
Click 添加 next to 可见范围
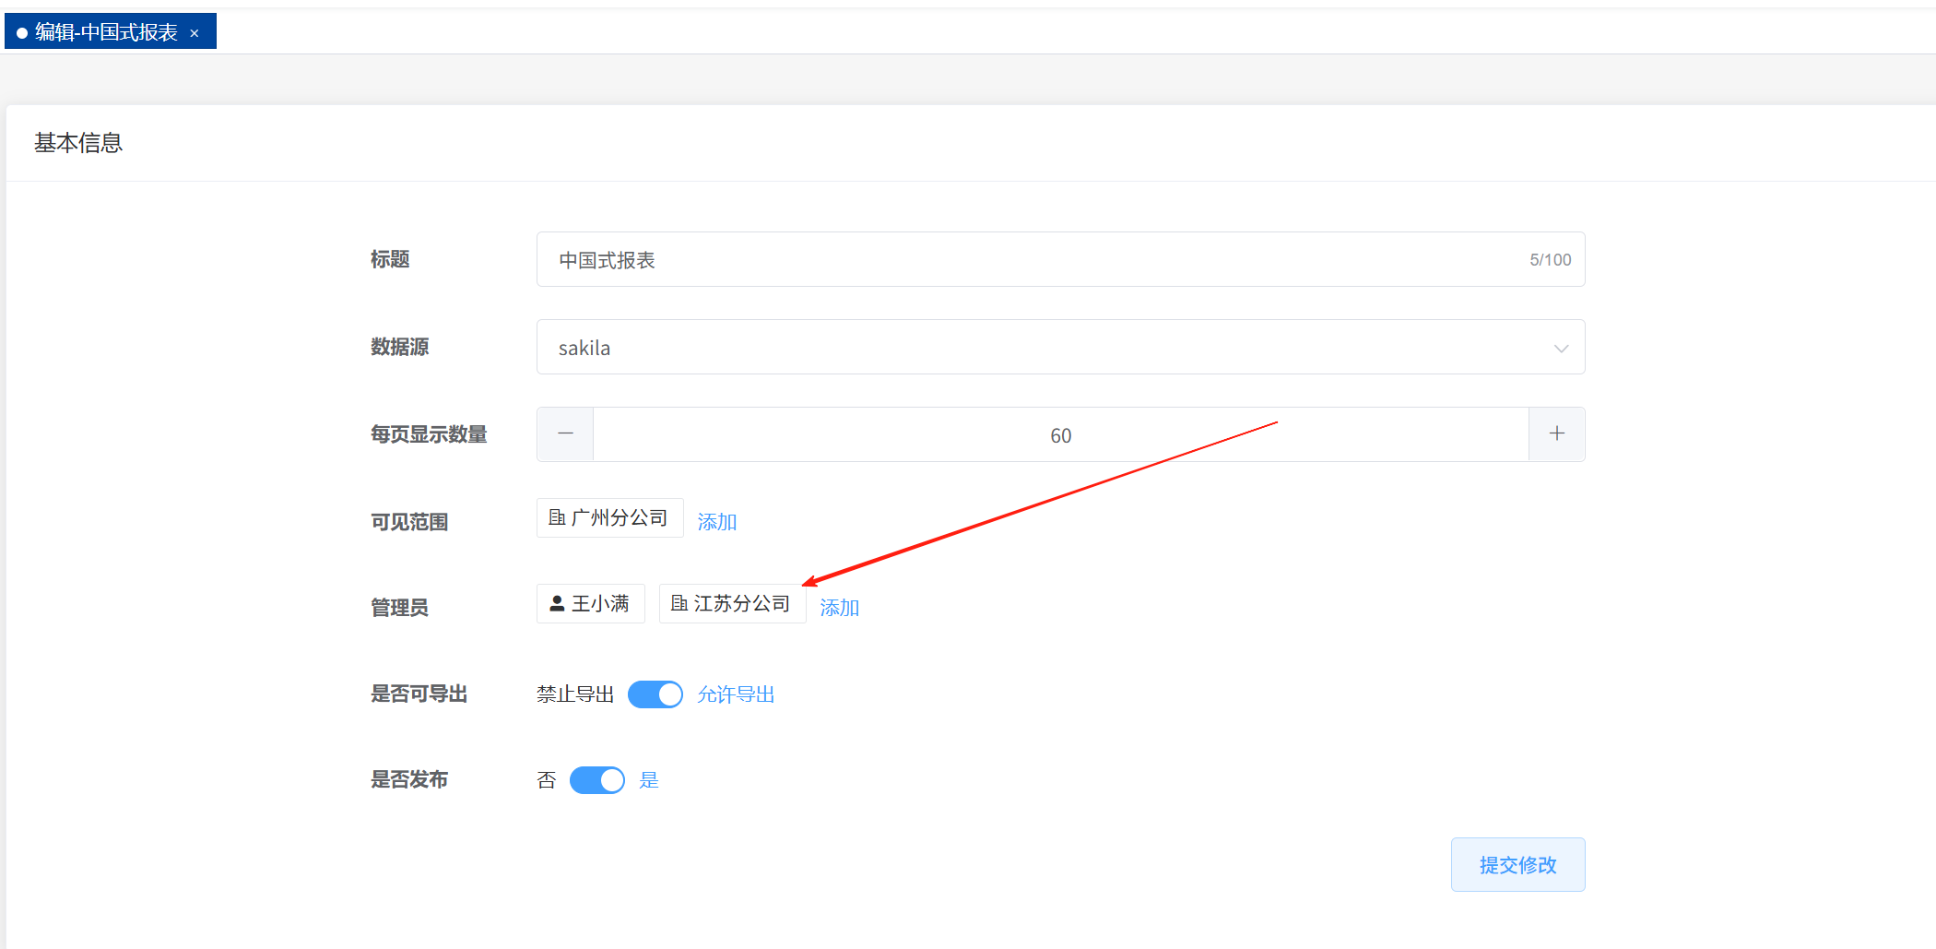716,522
